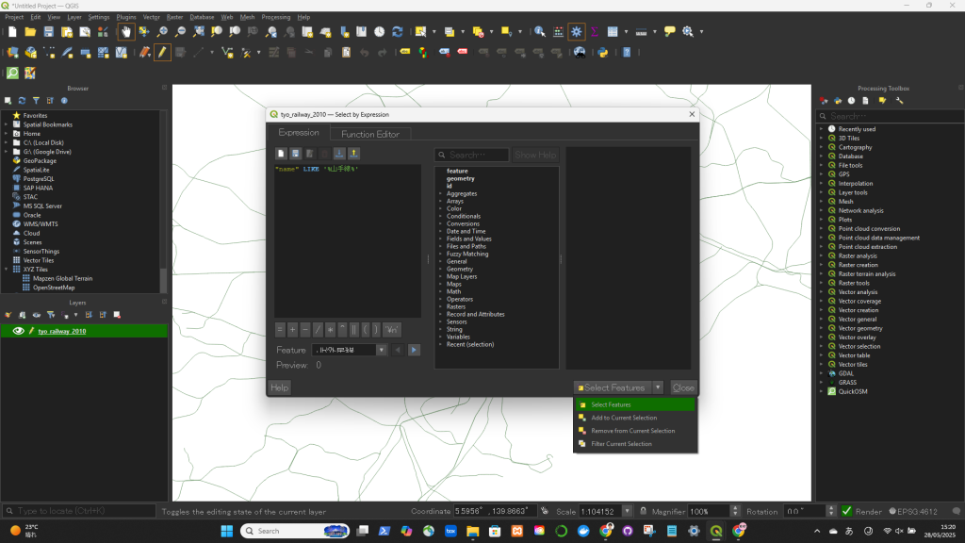The image size is (965, 543).
Task: Click the Save Project floppy disk icon
Action: tap(50, 31)
